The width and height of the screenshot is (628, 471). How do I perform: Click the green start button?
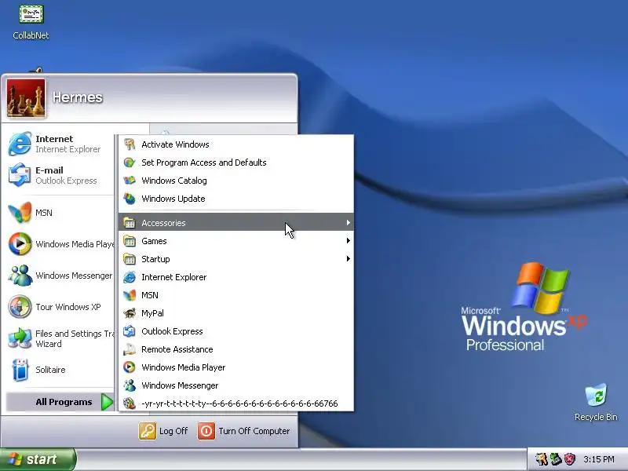38,459
